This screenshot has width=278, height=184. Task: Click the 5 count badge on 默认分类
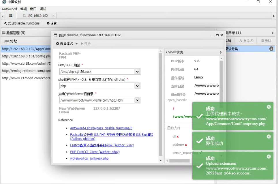point(271,48)
